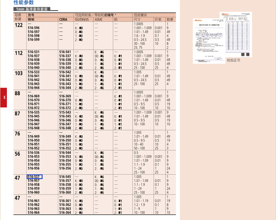Viewport: 276px width, 220px height.
Task: Select CERA part number 516-364
Action: 65,213
